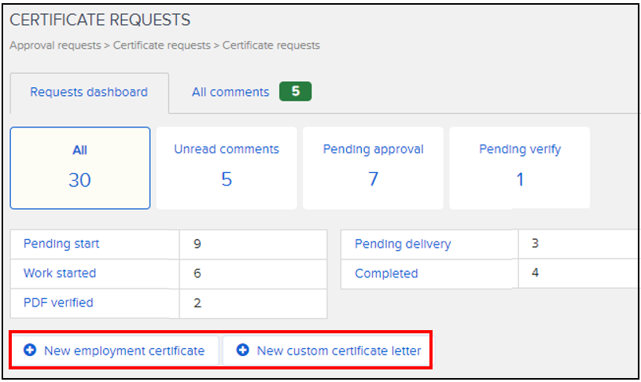Click the Pending delivery status link
Screen dimensions: 641x382
403,244
